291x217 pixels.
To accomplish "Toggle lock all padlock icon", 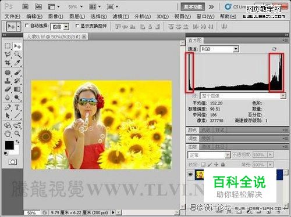I will coord(223,165).
